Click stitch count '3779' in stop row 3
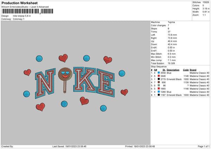This screenshot has width=211, height=149. (x=163, y=79)
